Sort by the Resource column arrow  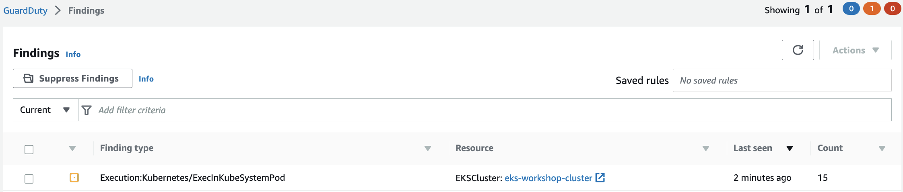[x=705, y=148]
